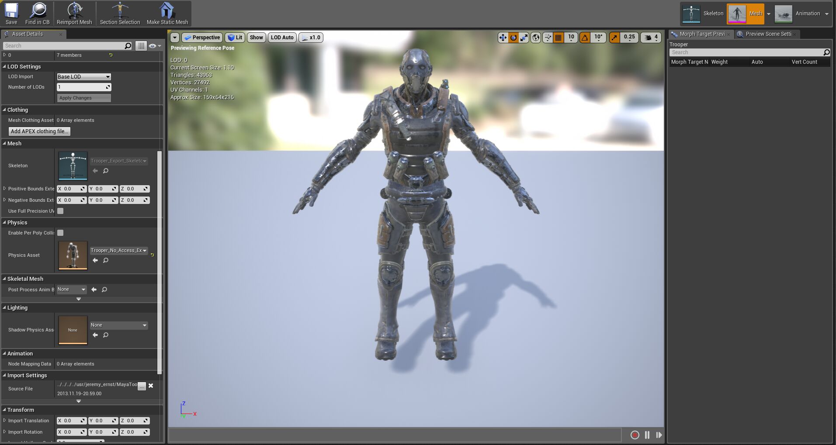Open the LOD Import dropdown

pos(83,76)
